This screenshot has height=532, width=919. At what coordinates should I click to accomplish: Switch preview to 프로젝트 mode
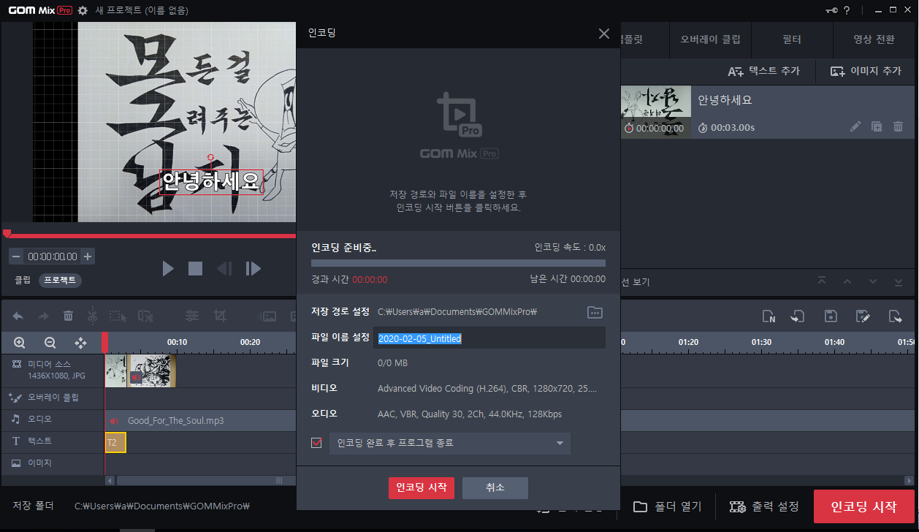[60, 280]
